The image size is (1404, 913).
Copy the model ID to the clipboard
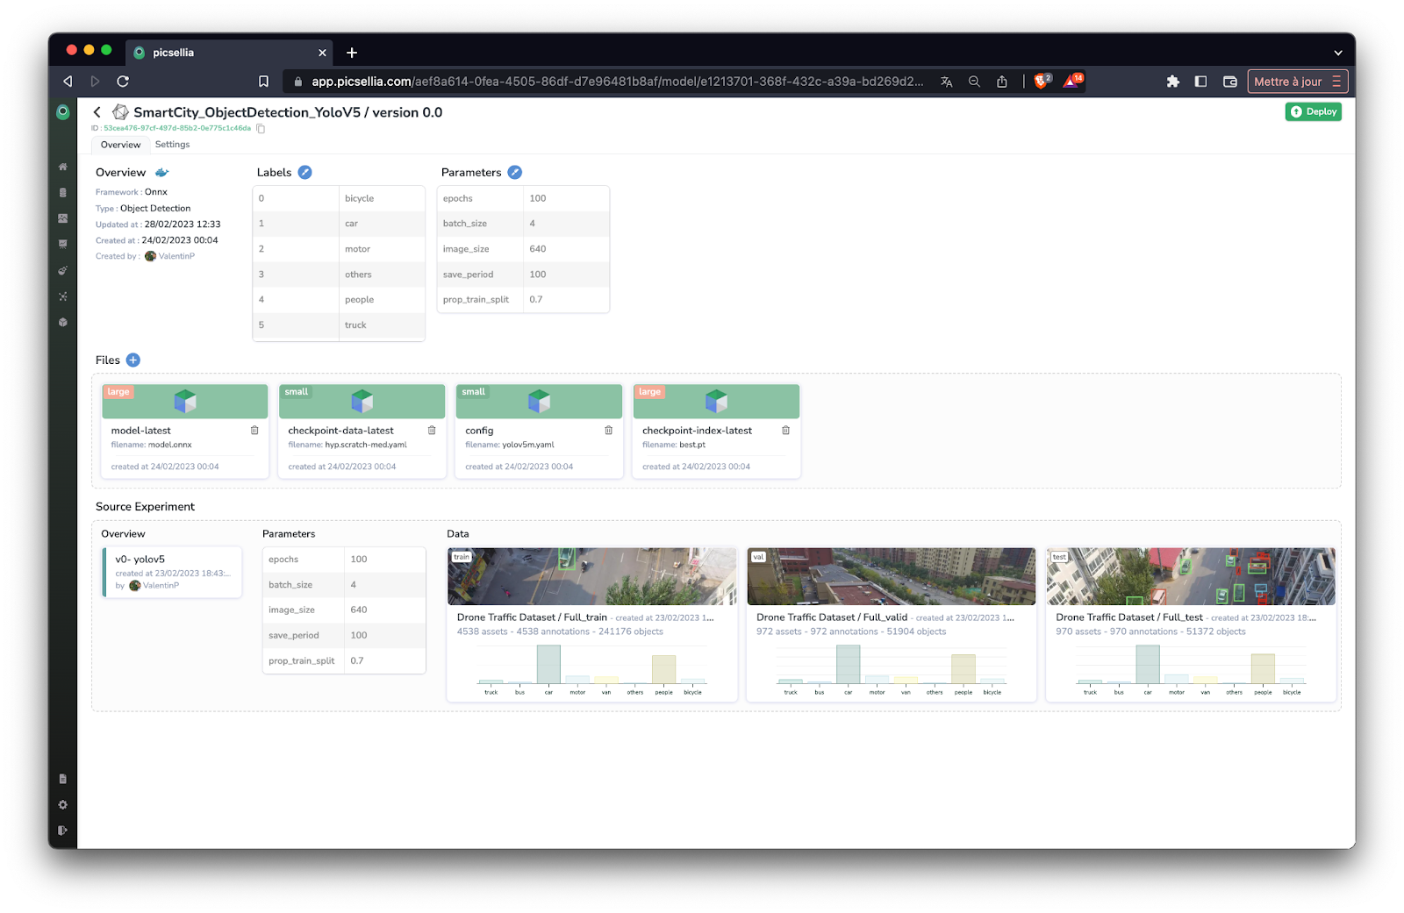(261, 128)
